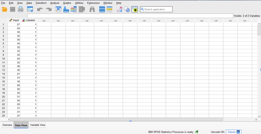Use Variable Sets overlapping circles icon
261x134 pixels.
point(127,9)
